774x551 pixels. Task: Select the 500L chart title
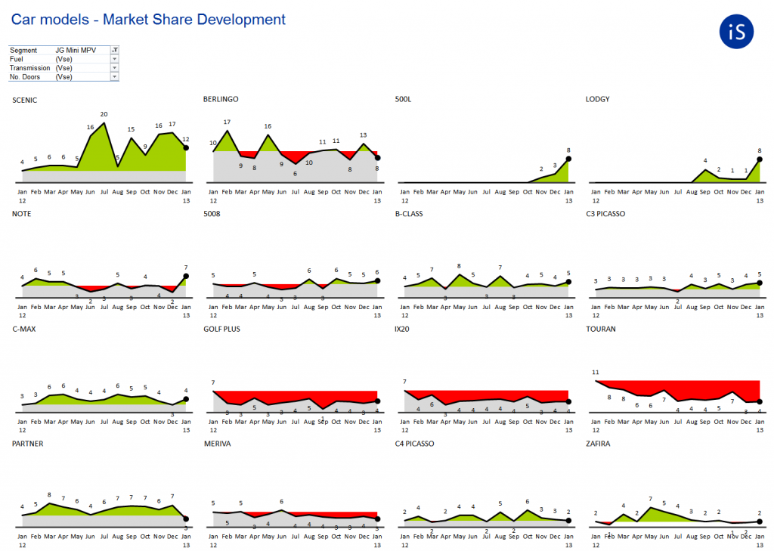point(403,99)
